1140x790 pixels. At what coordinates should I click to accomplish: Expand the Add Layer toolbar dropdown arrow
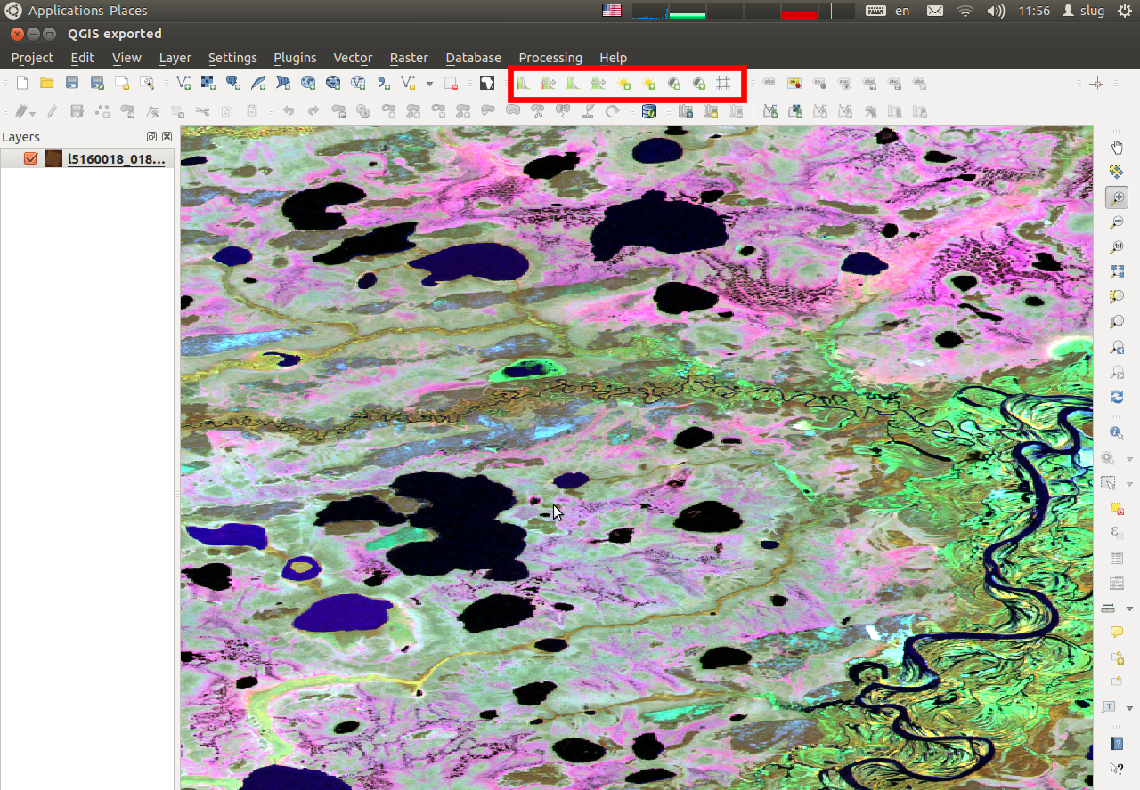point(429,84)
